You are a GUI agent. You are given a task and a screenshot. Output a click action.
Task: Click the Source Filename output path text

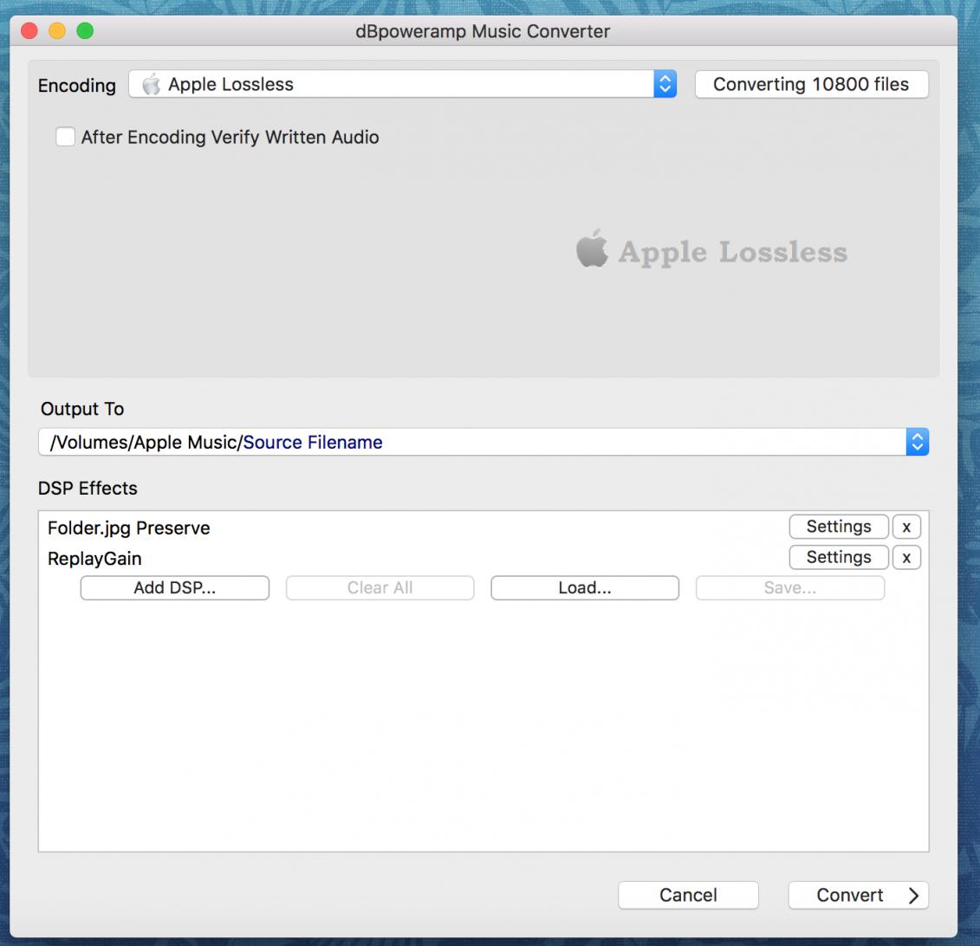313,443
